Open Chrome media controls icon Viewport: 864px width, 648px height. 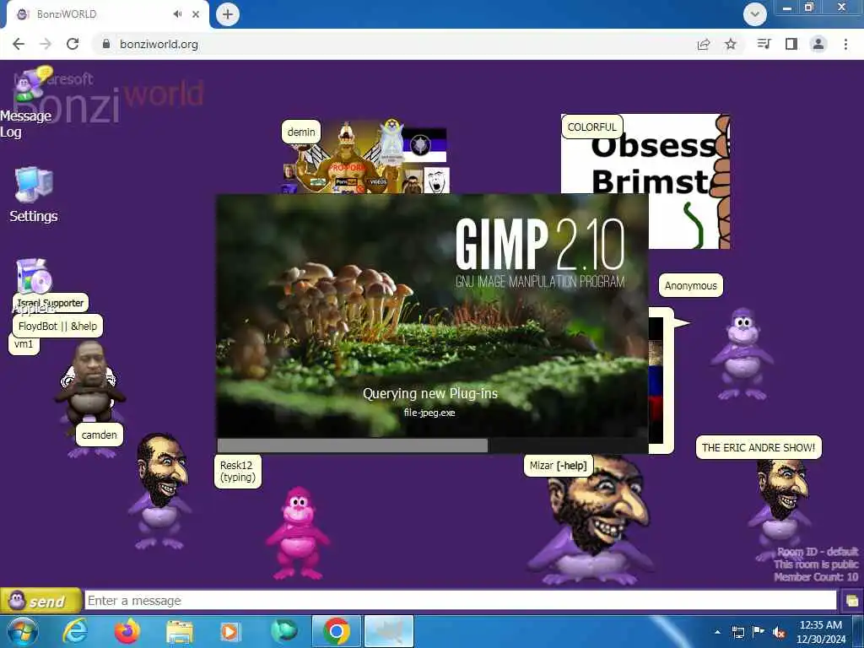[x=764, y=44]
